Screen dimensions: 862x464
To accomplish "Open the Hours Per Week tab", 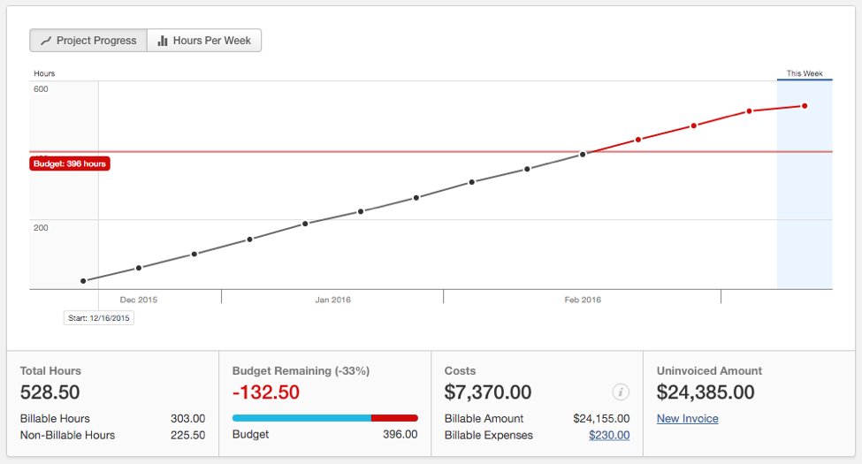I will click(204, 41).
